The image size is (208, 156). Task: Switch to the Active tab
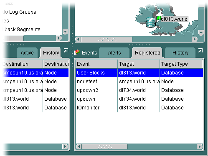[x=27, y=53]
